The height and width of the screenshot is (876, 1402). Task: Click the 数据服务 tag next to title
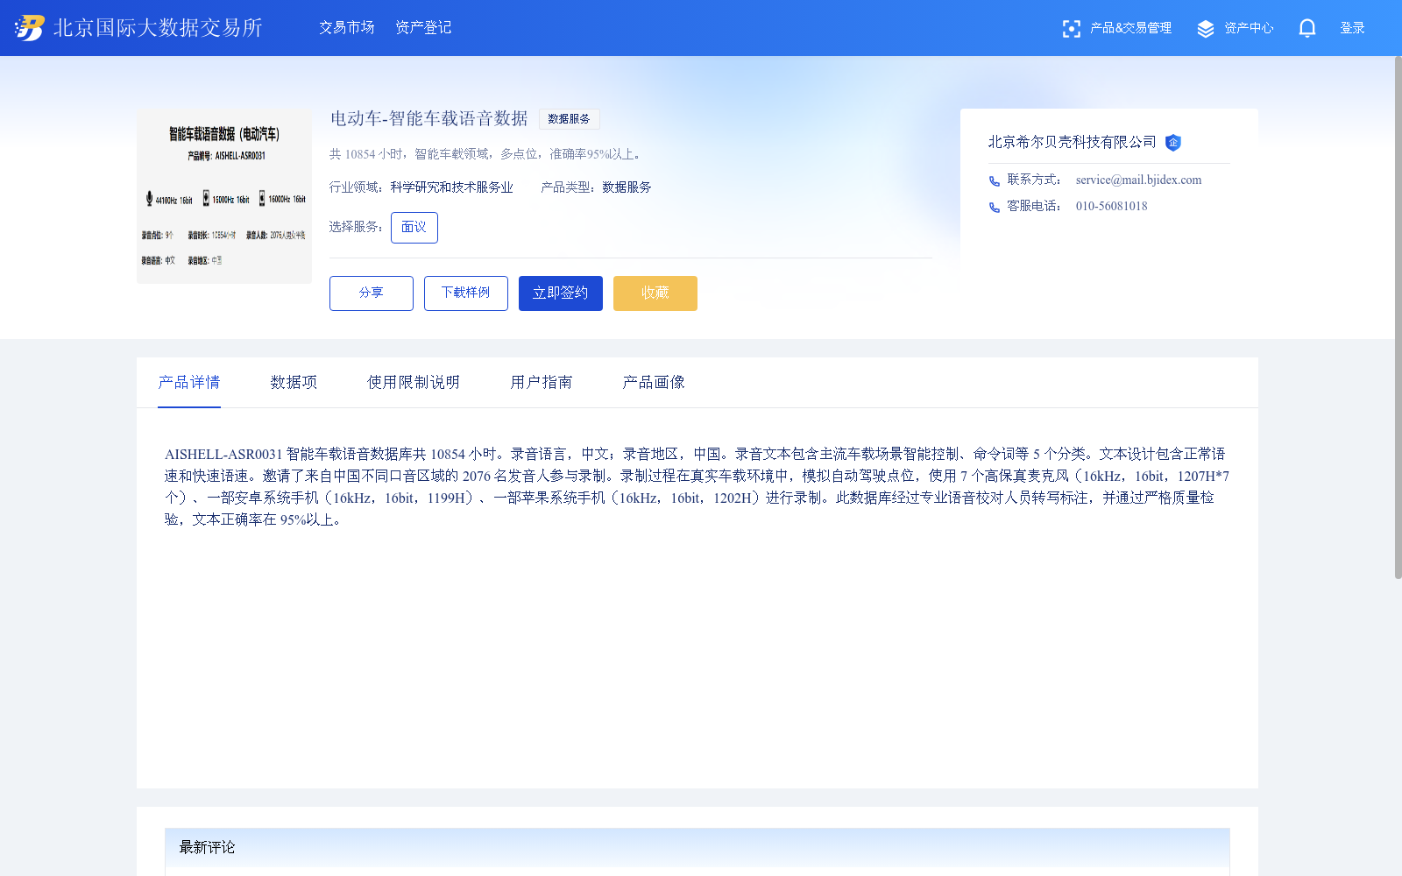point(570,119)
